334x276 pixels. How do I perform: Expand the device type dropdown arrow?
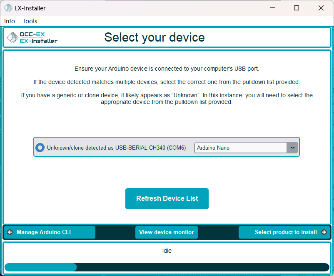point(292,148)
